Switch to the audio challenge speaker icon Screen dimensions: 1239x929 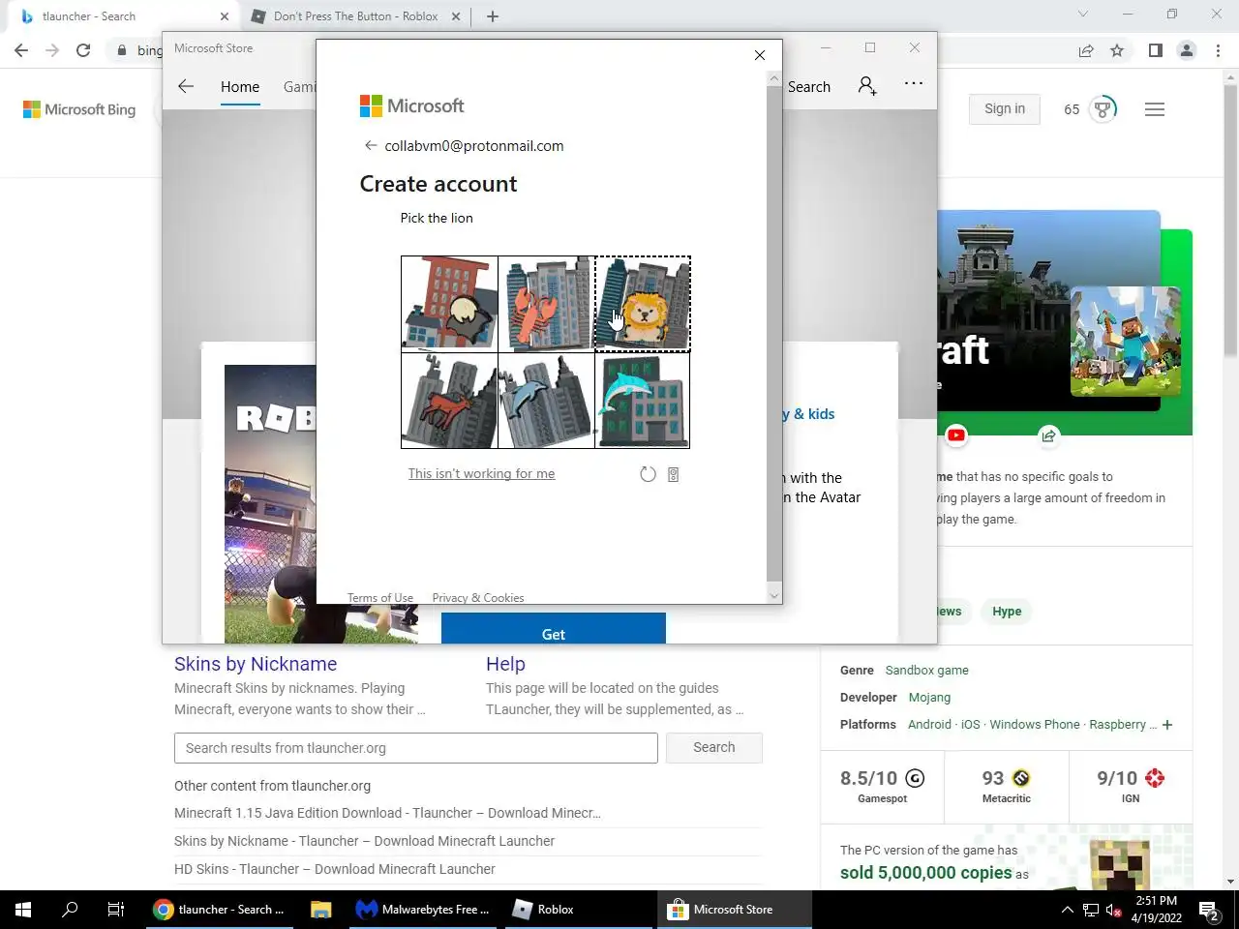(x=674, y=474)
